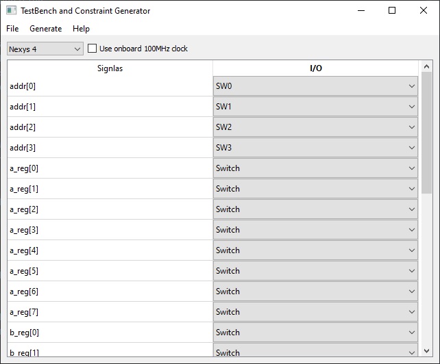Select the a_reg[5] signal cell

[110, 271]
